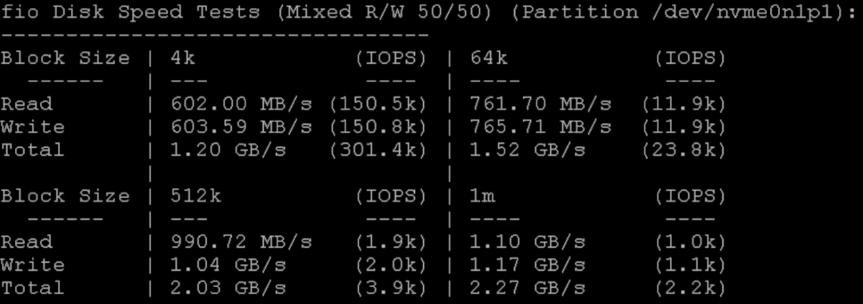Click the 512k total value 2.03 GB/s

pos(228,288)
